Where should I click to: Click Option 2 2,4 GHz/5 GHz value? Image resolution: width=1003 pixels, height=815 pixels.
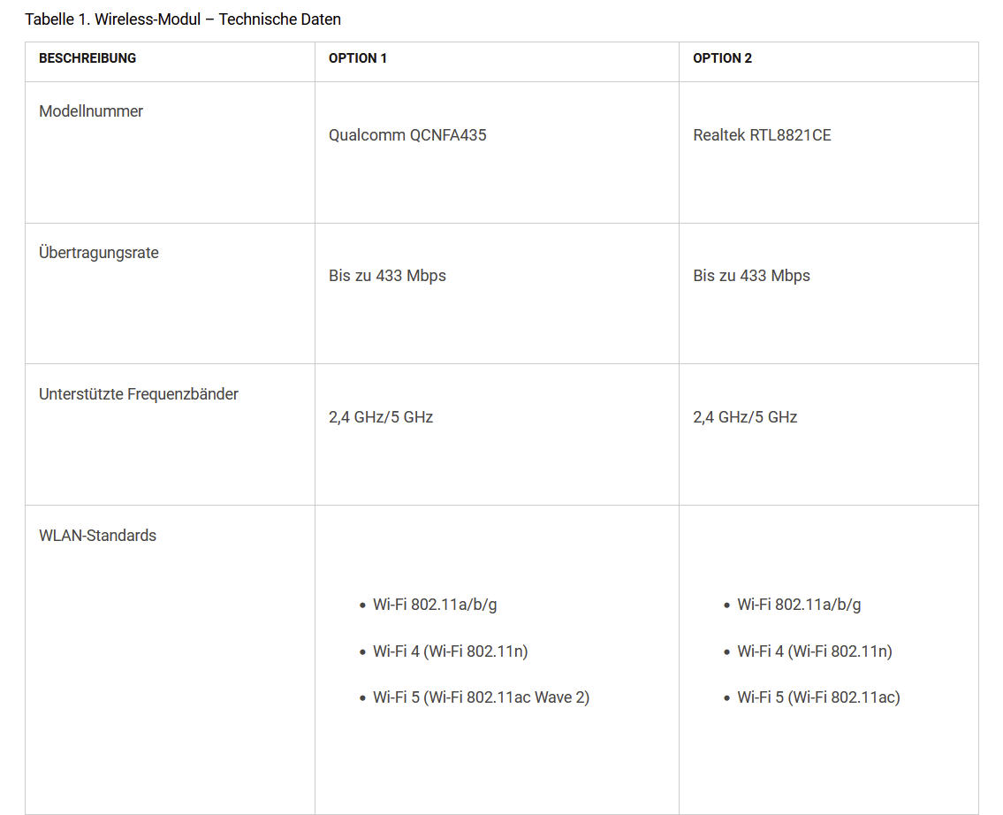pos(745,417)
